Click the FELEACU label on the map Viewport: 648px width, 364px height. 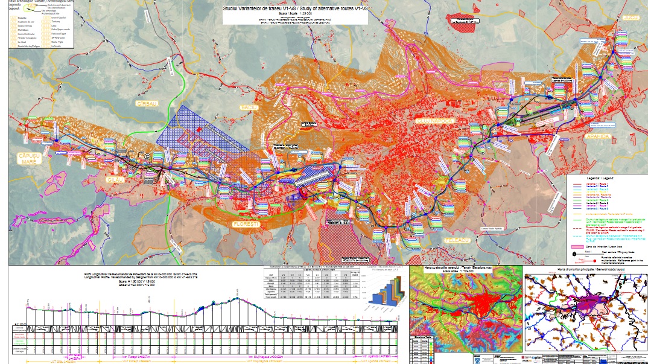tap(457, 240)
